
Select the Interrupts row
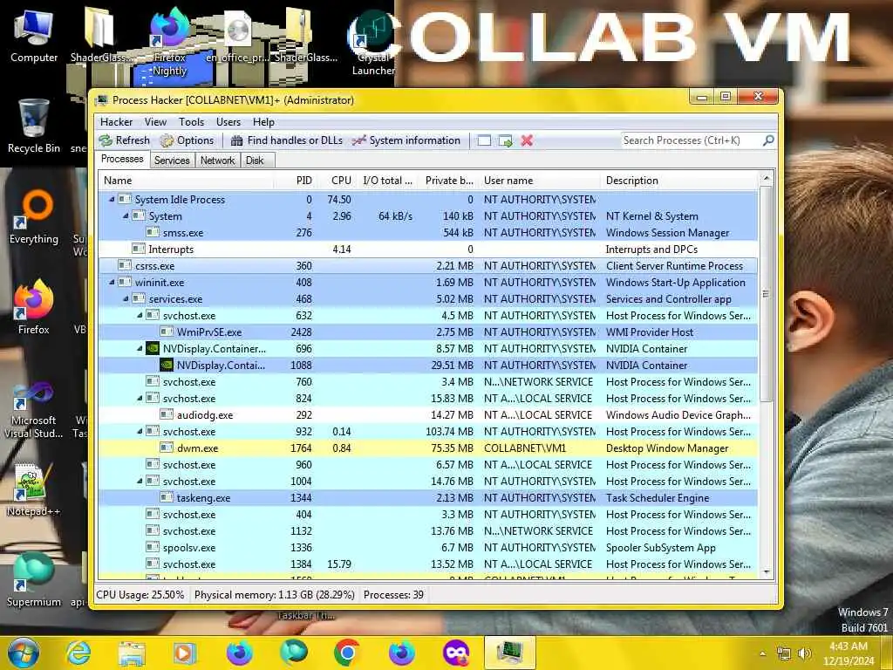click(x=427, y=249)
